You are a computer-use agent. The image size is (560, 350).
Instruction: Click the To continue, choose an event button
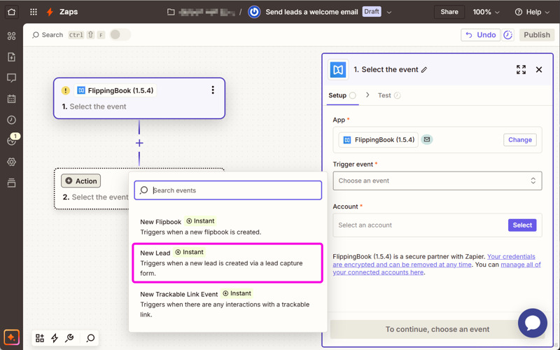(x=437, y=329)
